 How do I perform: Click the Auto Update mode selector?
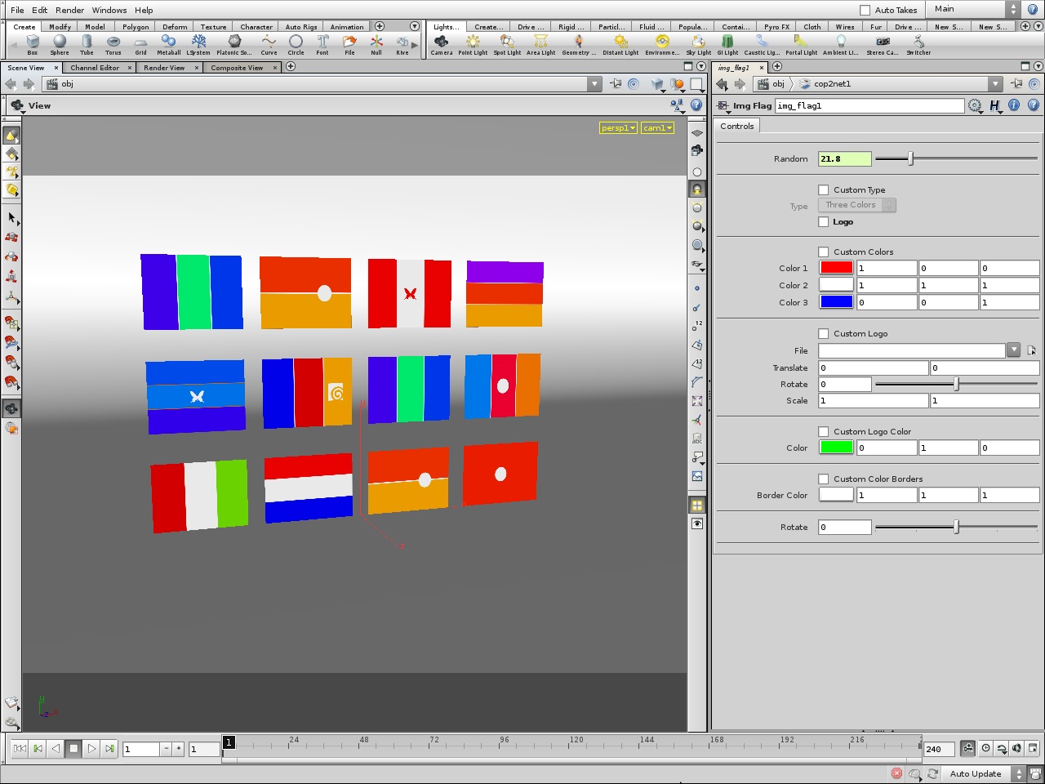click(x=976, y=773)
